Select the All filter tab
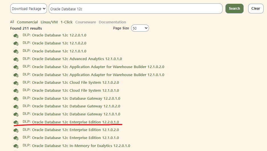Screen dimensions: 267x151 tap(12, 22)
